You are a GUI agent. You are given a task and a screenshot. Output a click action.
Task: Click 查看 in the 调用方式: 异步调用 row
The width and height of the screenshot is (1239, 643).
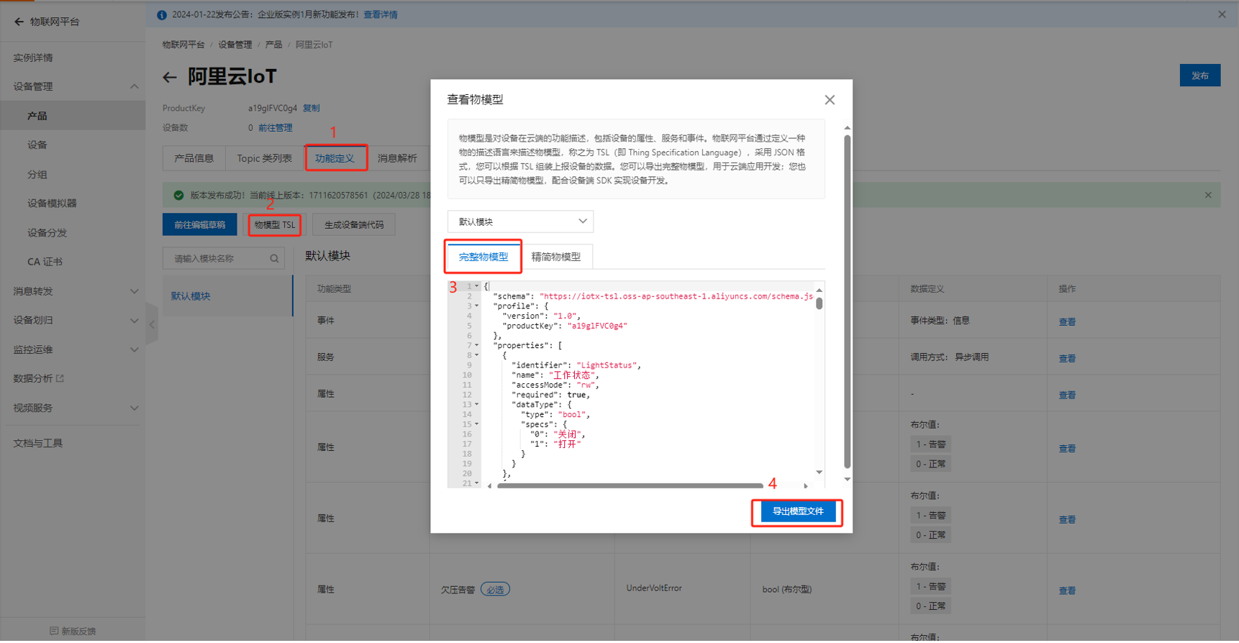click(1067, 359)
